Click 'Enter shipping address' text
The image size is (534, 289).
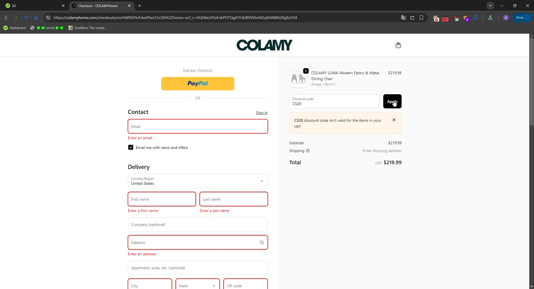(x=382, y=151)
